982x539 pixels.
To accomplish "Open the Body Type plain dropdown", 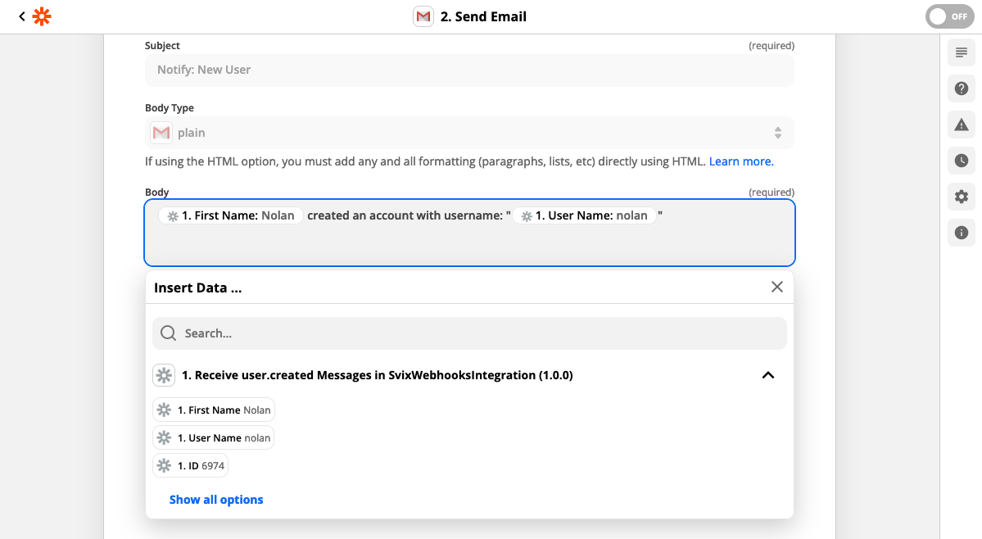I will coord(469,133).
